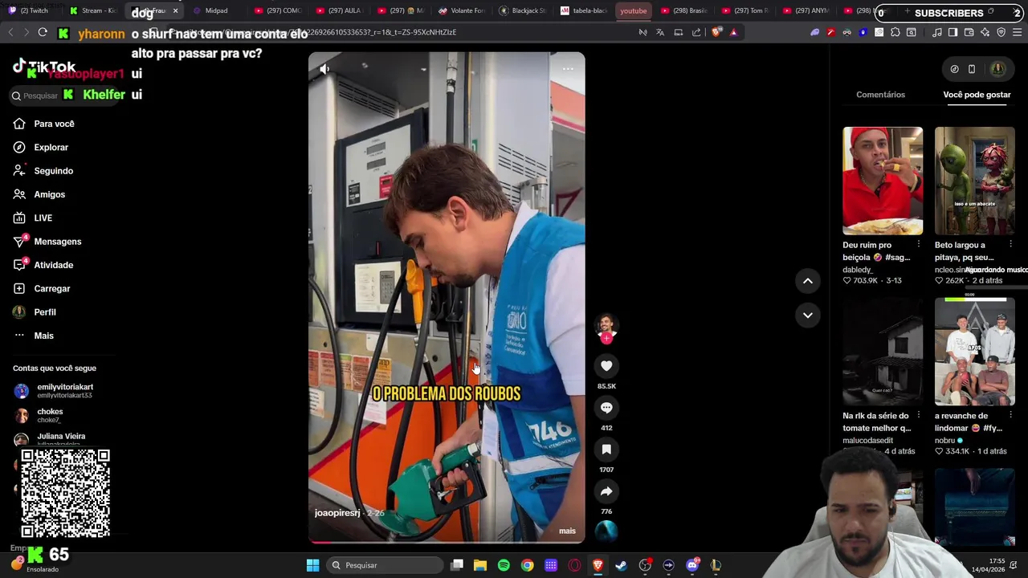Open joaopiresrj username on video
Image resolution: width=1028 pixels, height=578 pixels.
point(337,513)
